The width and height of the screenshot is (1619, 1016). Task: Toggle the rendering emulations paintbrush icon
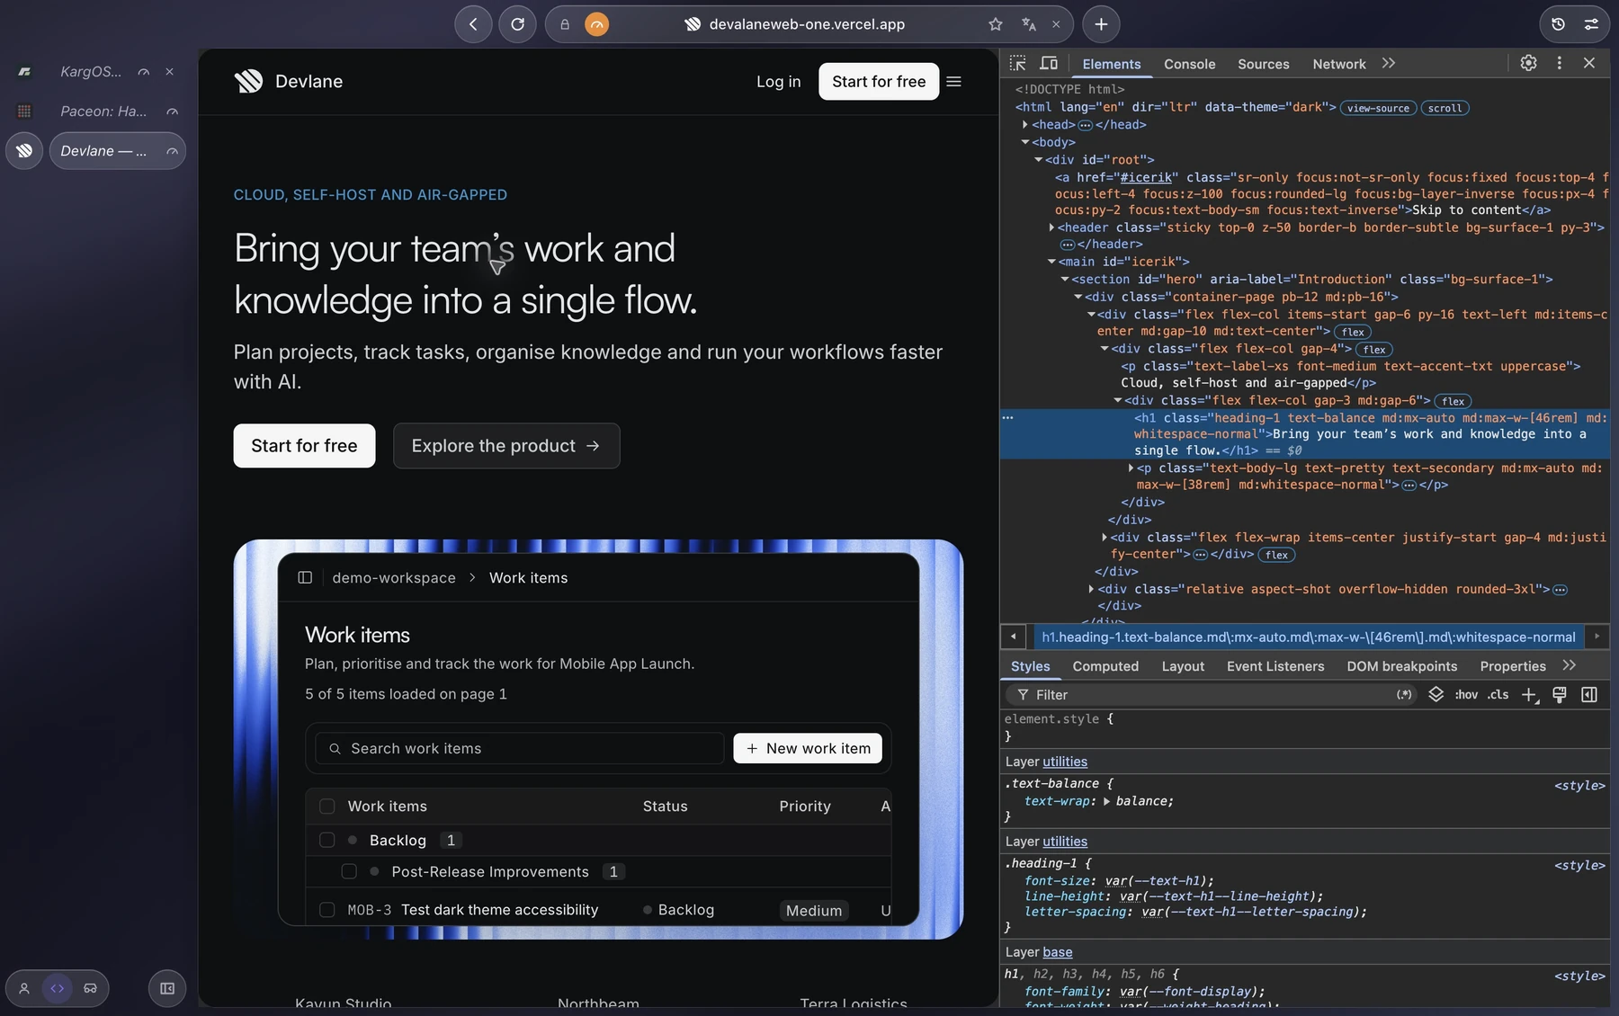pyautogui.click(x=1560, y=694)
